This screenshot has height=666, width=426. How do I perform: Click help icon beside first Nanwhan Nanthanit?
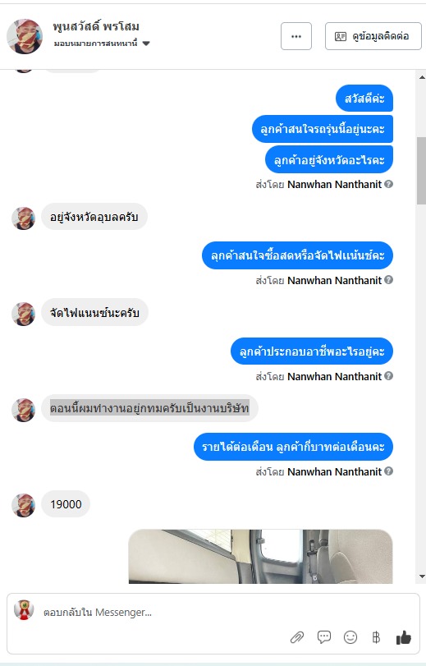pos(388,184)
